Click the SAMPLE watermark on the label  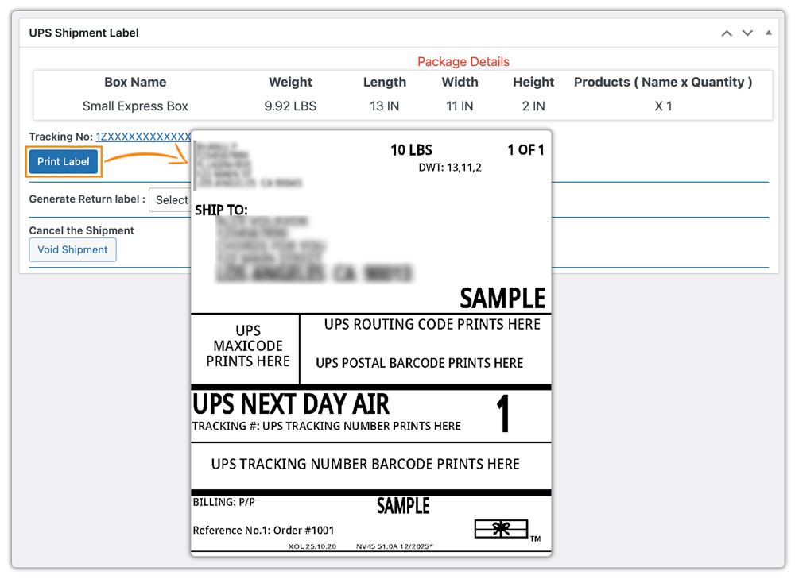click(502, 298)
